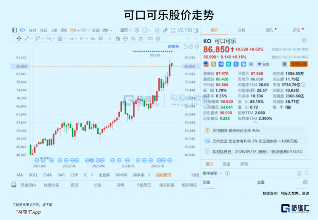The image size is (318, 220).
Task: Choose the text Aa annotation tool
Action: tap(93, 39)
